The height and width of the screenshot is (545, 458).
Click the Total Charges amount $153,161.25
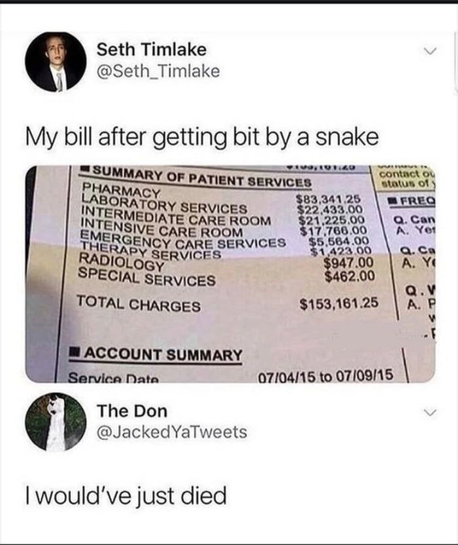point(339,304)
